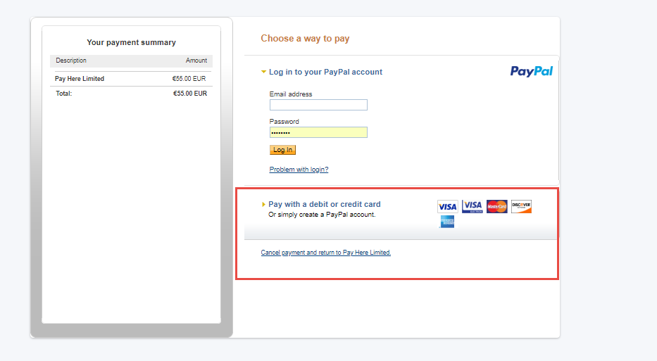Select 'Log in to your PayPal account' heading
Viewport: 657px width, 361px height.
point(325,72)
